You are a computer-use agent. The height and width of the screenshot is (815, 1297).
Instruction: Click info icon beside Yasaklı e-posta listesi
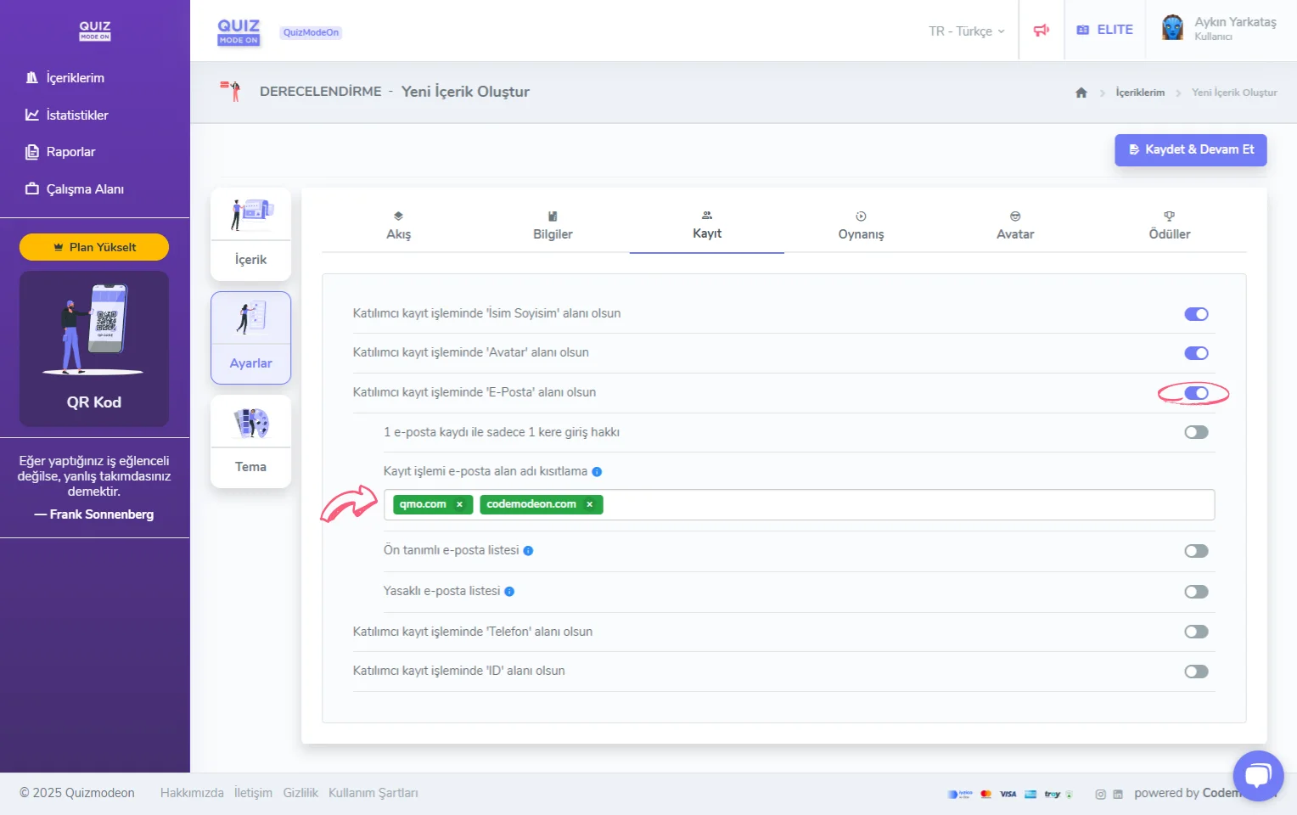(509, 592)
